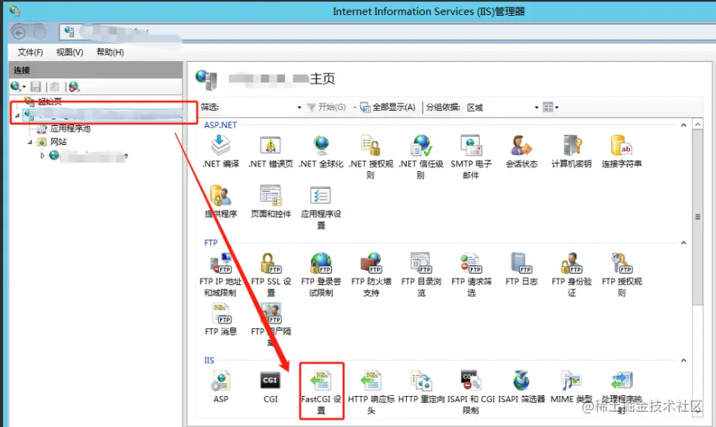Click 全部显示(A) button
The width and height of the screenshot is (716, 427).
(388, 107)
